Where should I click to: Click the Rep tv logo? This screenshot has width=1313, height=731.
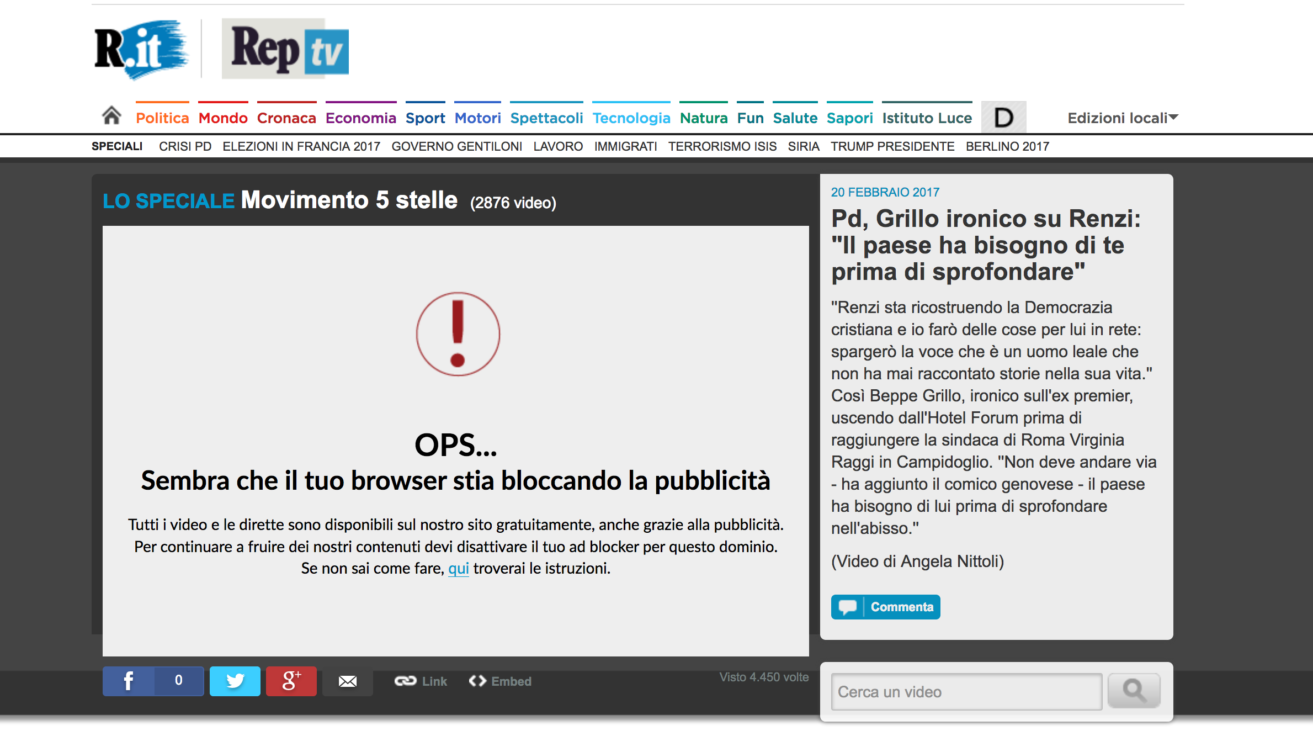[x=285, y=49]
